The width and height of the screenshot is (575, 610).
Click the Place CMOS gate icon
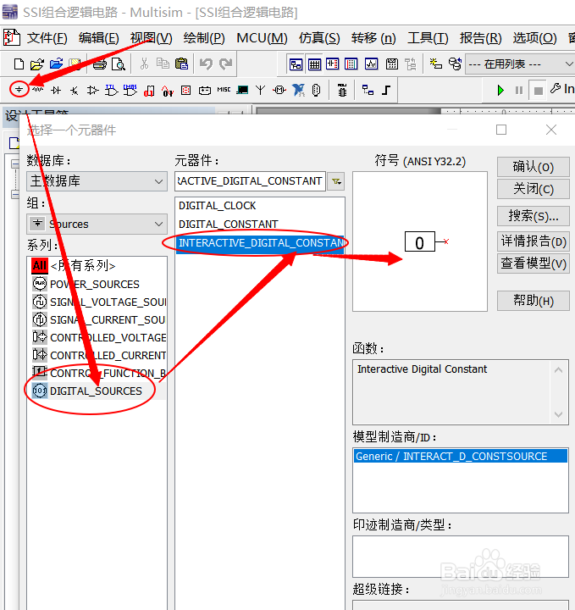coord(130,91)
